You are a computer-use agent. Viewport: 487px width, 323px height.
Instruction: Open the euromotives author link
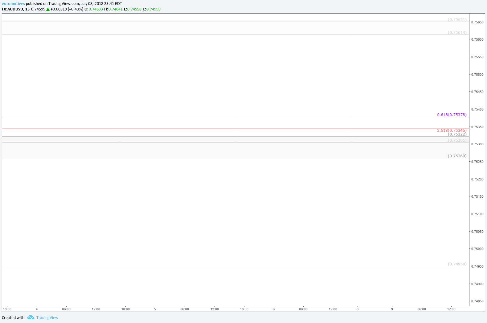(x=13, y=4)
